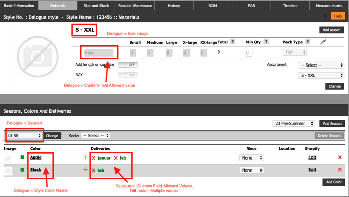This screenshot has width=349, height=197.
Task: Open the S - XXL size range dropdown
Action: click(321, 75)
